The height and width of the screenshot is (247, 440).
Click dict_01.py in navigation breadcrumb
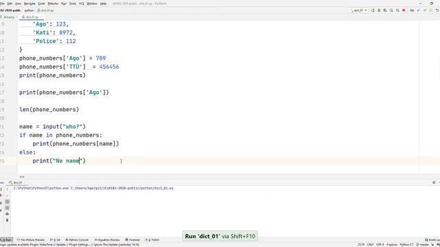(46, 10)
